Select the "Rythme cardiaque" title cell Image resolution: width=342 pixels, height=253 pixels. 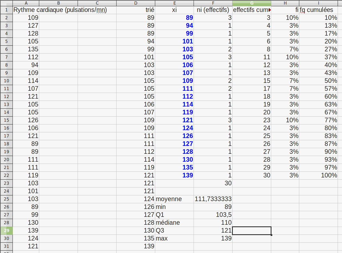26,10
